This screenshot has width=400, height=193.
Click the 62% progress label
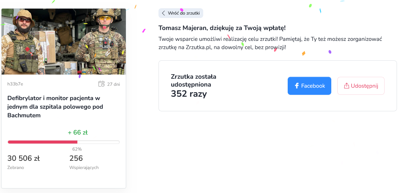(77, 149)
